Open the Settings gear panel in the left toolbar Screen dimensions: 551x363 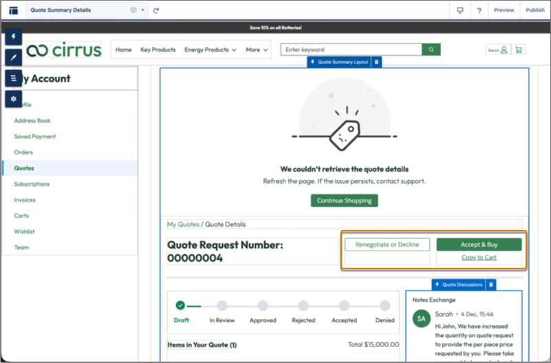click(x=14, y=98)
